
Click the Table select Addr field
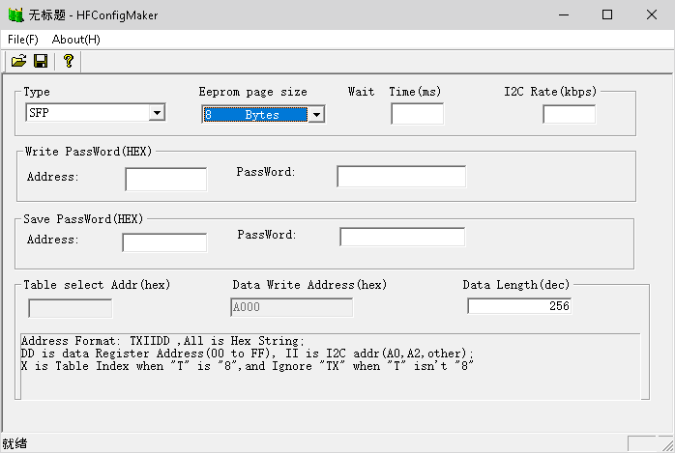pos(70,308)
